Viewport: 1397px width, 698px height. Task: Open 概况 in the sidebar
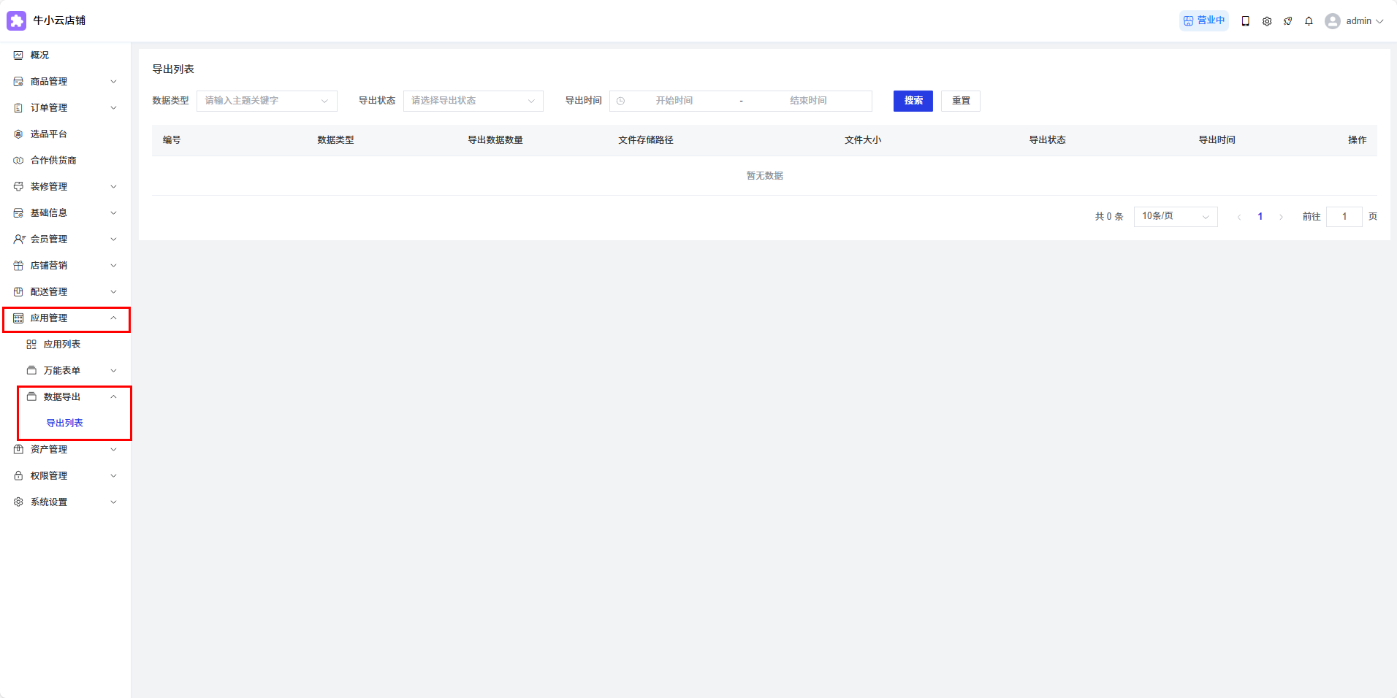pos(39,55)
